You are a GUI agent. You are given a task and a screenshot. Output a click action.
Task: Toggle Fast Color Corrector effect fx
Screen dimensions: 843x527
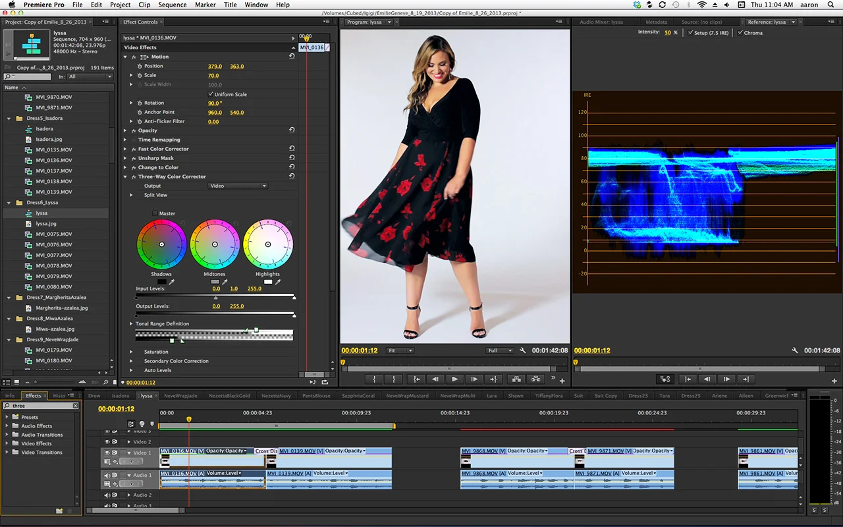point(134,149)
